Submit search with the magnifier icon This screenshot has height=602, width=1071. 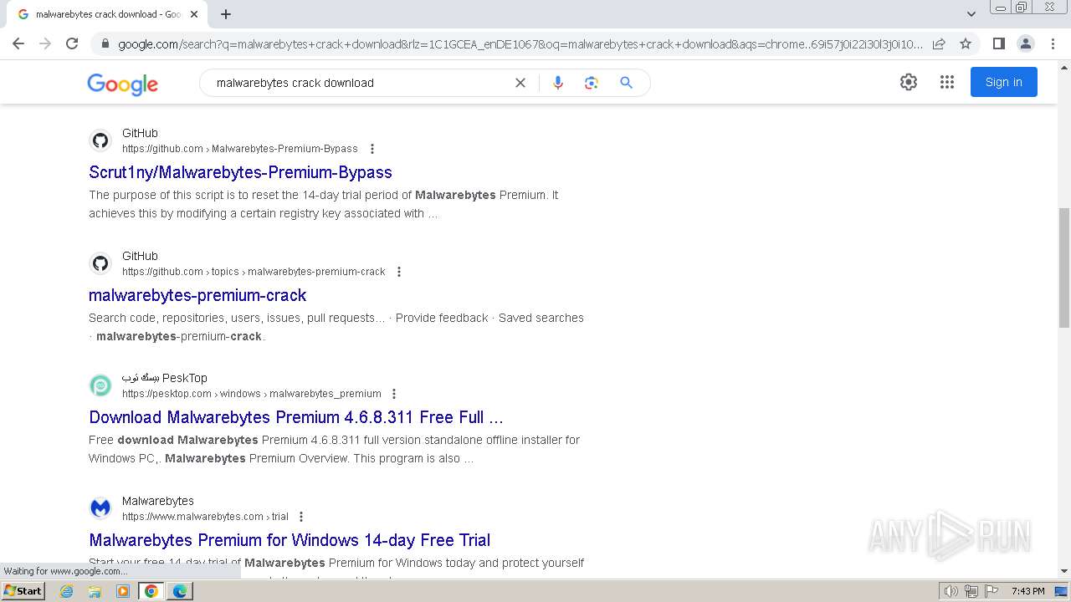pyautogui.click(x=626, y=83)
